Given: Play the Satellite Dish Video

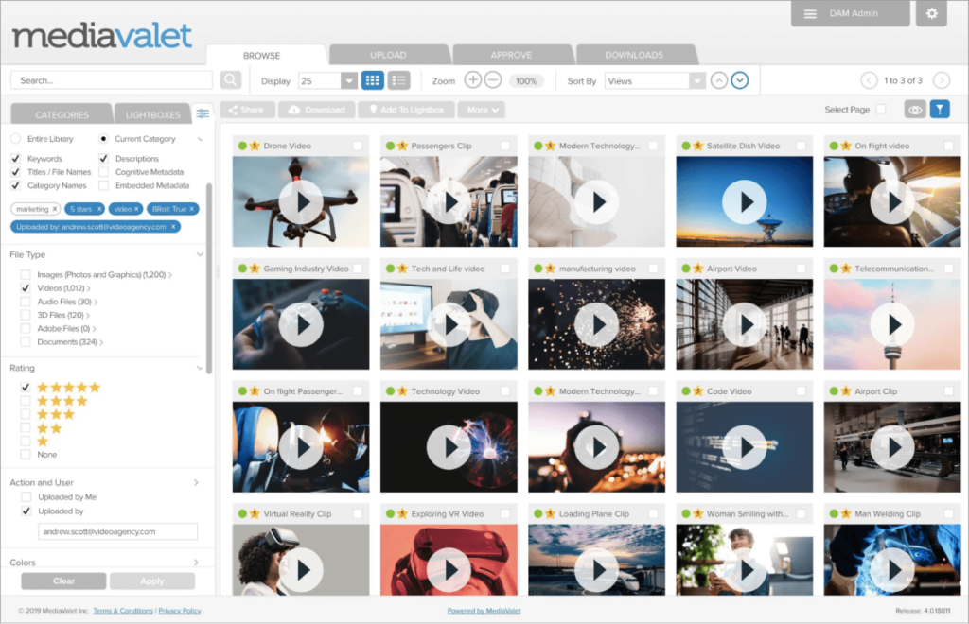Looking at the screenshot, I should 745,201.
